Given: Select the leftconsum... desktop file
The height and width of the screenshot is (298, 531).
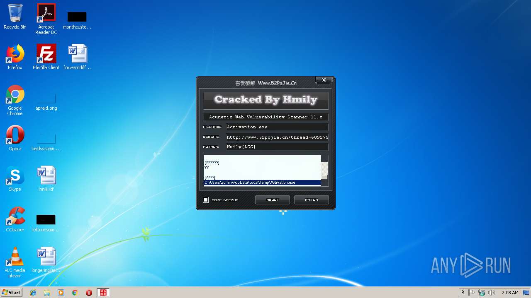Looking at the screenshot, I should 46,223.
